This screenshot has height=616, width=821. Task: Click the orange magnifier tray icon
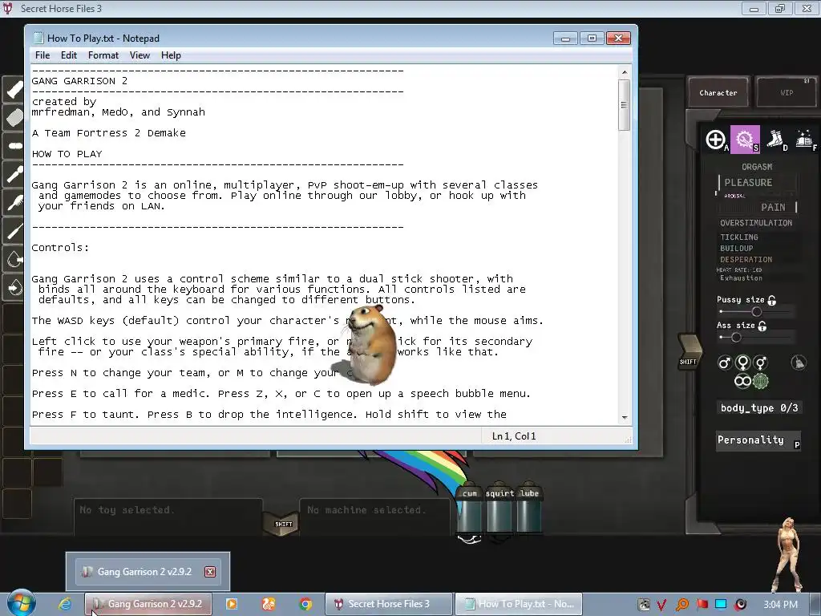tap(682, 605)
